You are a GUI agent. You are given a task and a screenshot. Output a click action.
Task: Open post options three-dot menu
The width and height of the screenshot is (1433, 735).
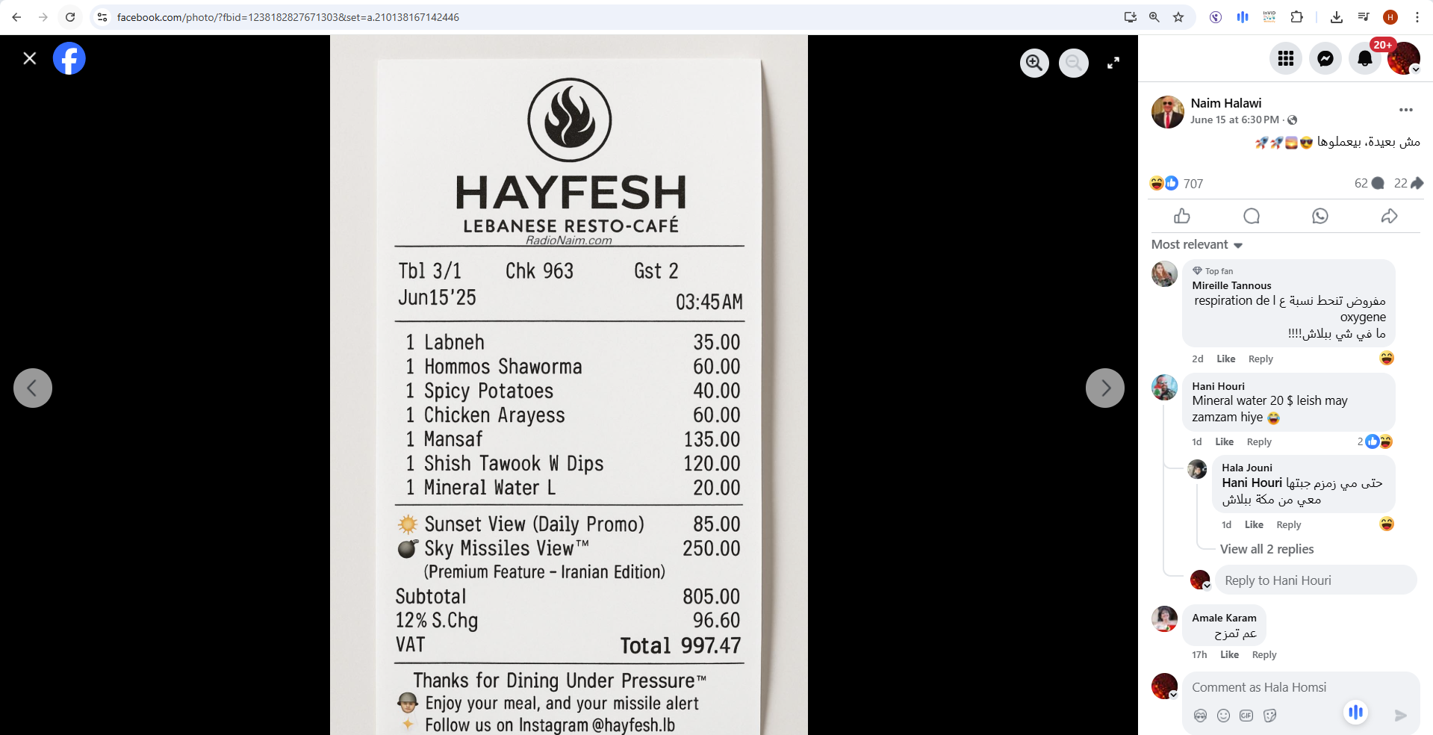(x=1405, y=110)
